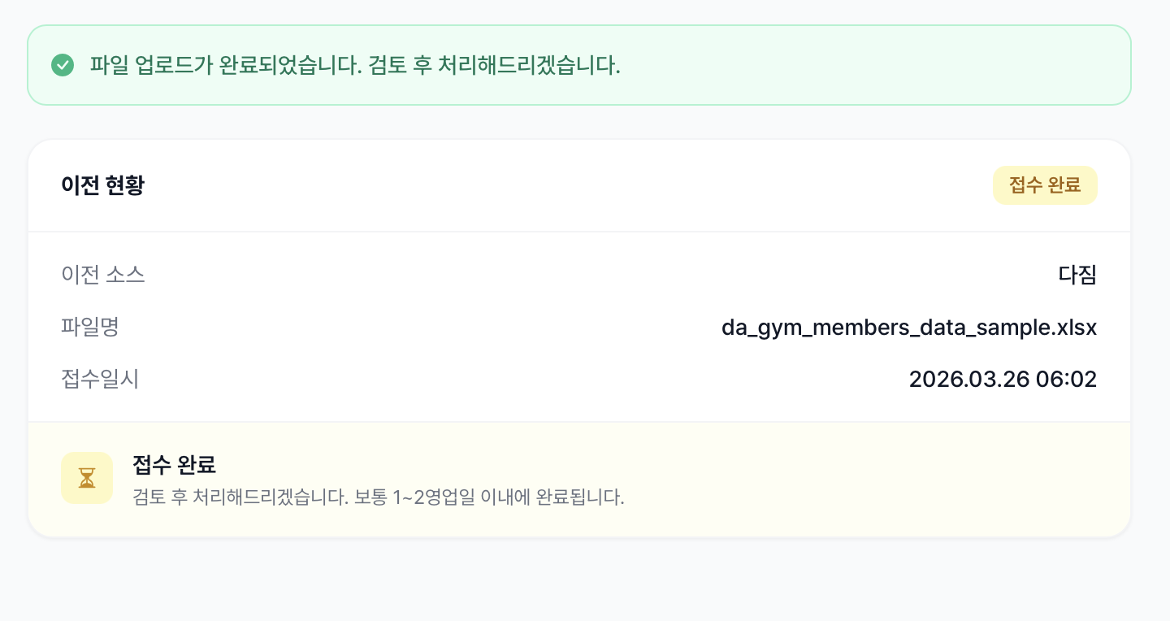Screen dimensions: 1170x621
Task: Click the 2026.03.26 06:02 timestamp
Action: coord(1003,379)
